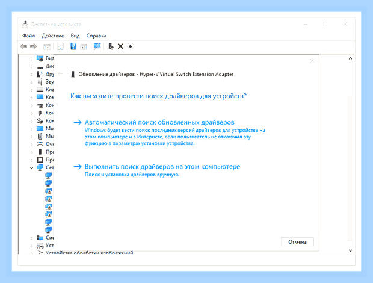Select the USB plug icon in the tree
373x283 pixels.
click(x=40, y=113)
